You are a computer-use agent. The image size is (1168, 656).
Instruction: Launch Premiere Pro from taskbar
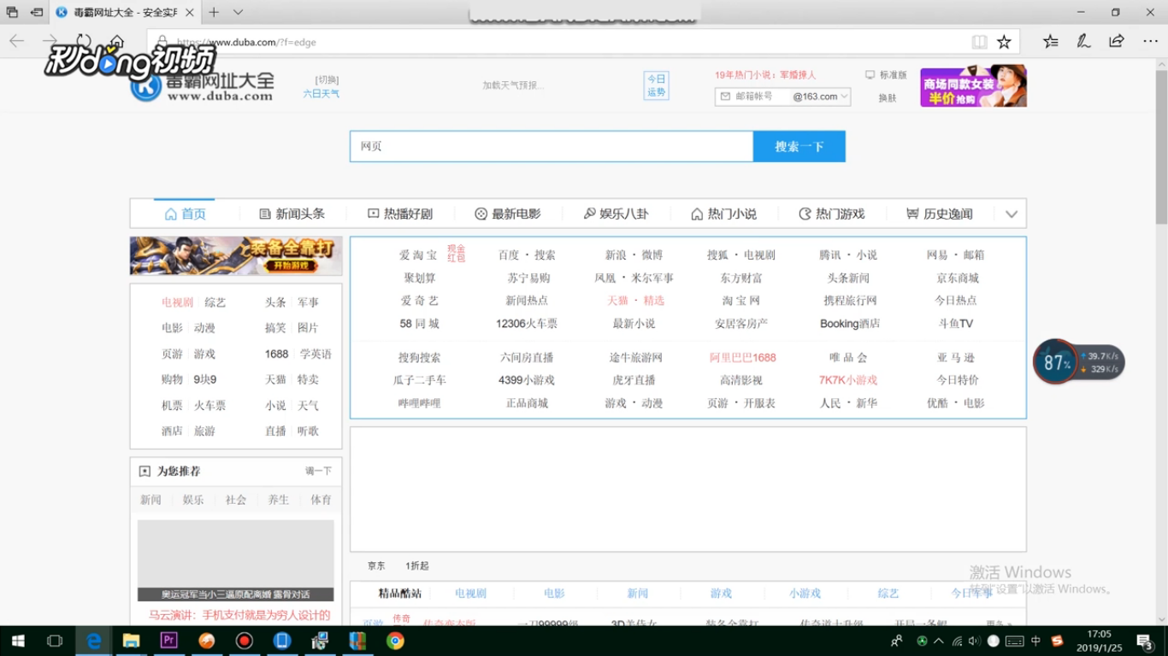pyautogui.click(x=168, y=641)
